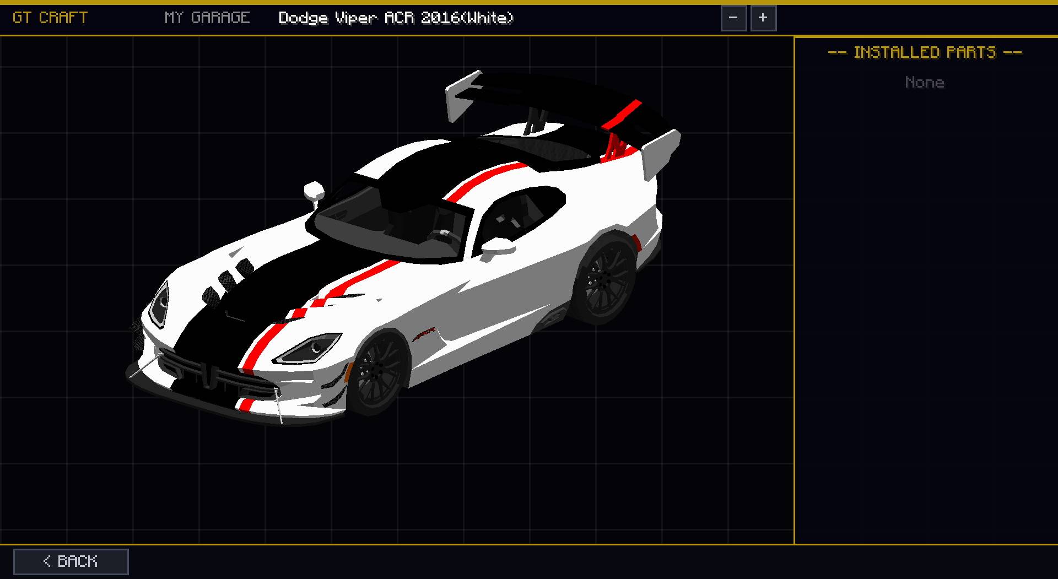Select the None entry in installed parts
This screenshot has width=1058, height=579.
click(x=925, y=83)
